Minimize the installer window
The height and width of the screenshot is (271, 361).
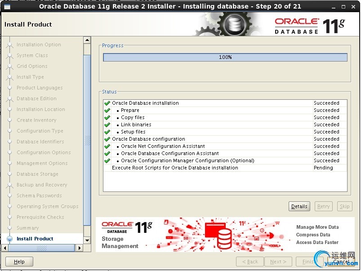click(334, 7)
